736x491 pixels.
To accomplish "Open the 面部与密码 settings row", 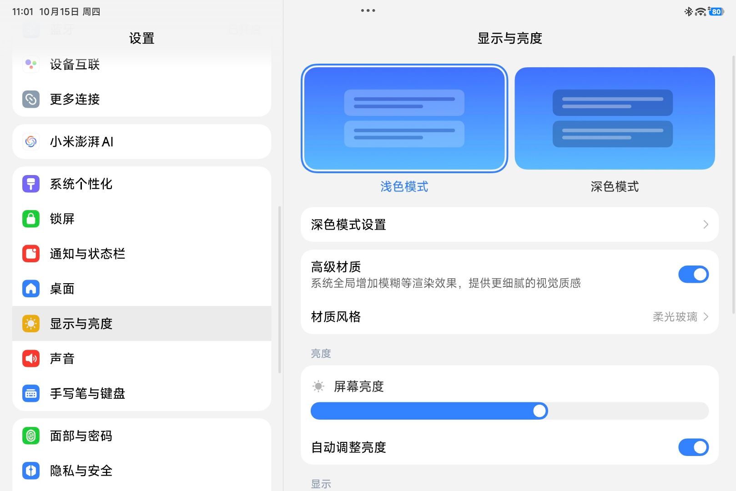I will (x=142, y=436).
